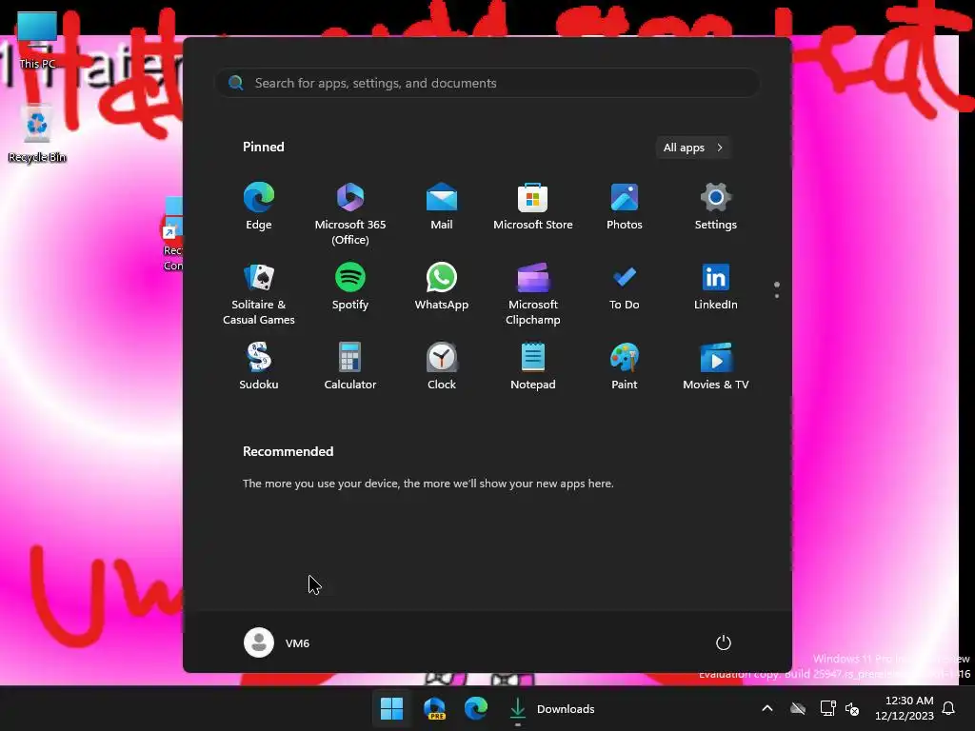Screen dimensions: 975x731
Task: Open Settings gear in pinned apps
Action: point(716,207)
